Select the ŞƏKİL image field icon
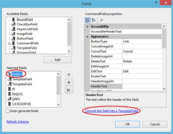173x134 pixels. coord(9,99)
